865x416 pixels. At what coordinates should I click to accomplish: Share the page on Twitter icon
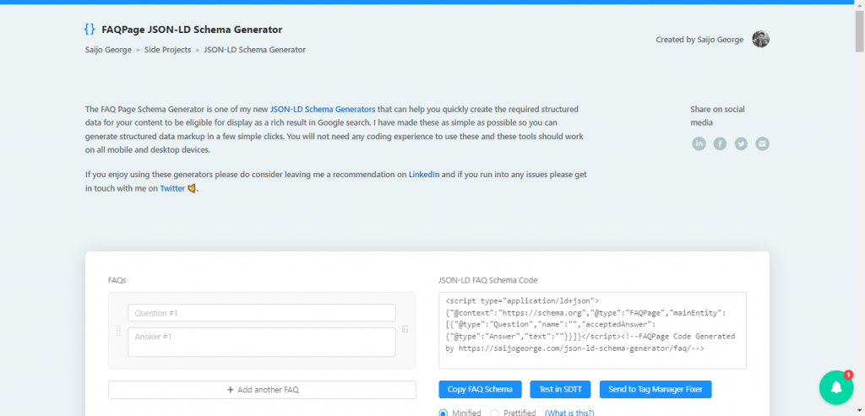[741, 143]
